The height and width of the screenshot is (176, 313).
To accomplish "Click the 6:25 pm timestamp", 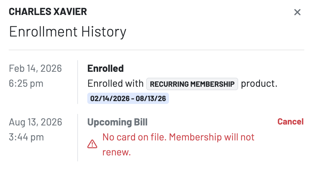I will (26, 84).
